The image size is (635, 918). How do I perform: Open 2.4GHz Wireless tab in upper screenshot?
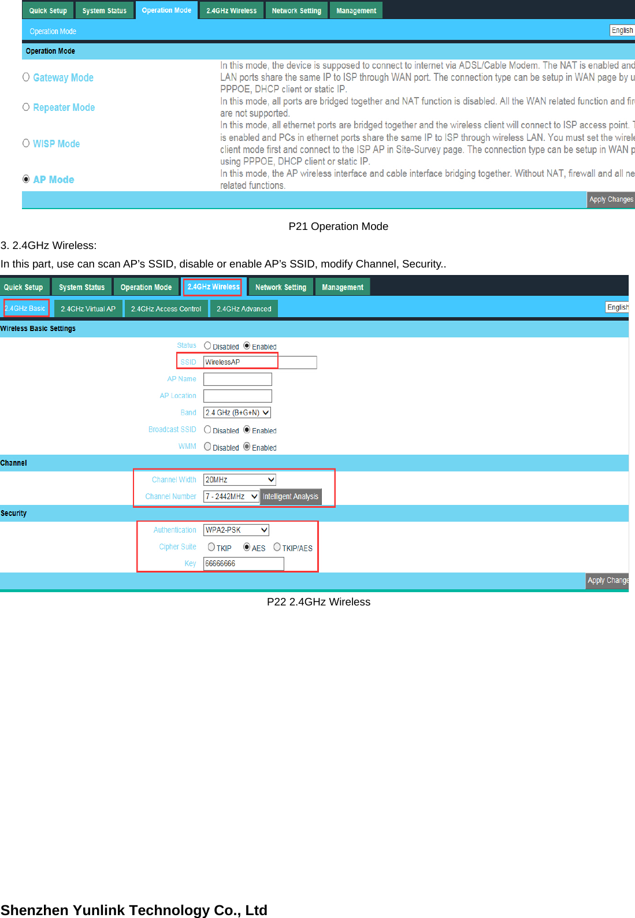pos(231,10)
